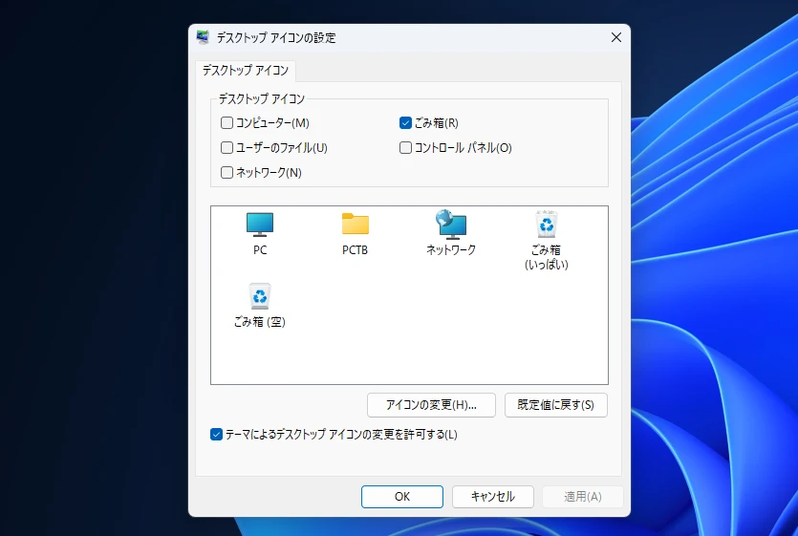
Task: Enable the ユーザーのファイル(U) checkbox
Action: 227,148
